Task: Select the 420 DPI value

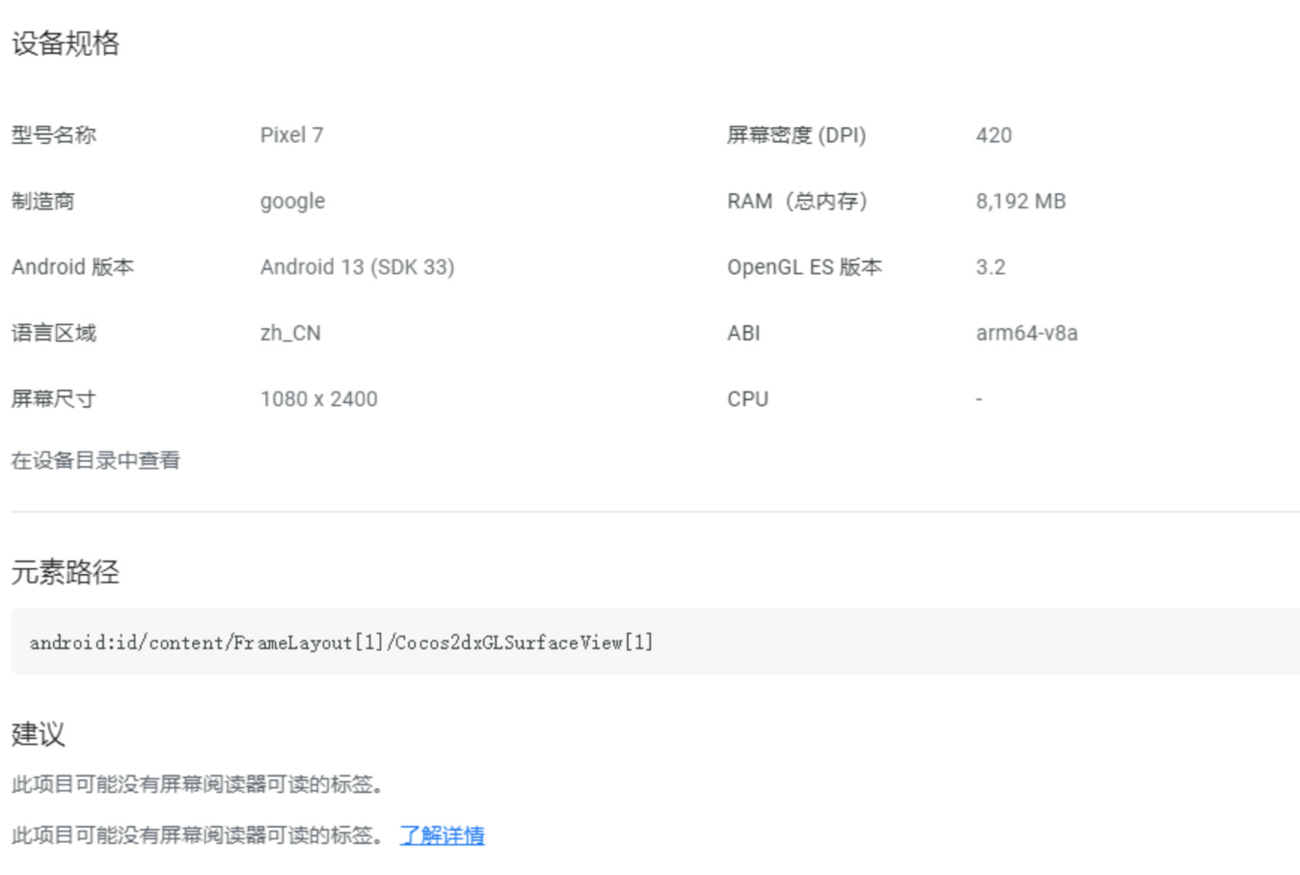Action: 993,135
